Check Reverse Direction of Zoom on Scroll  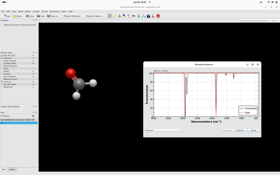click(x=2, y=25)
